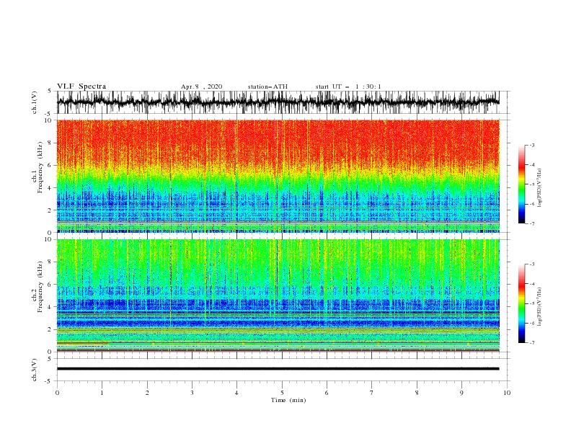Image resolution: width=571 pixels, height=441 pixels.
Task: Click the "10" kHz tick on ch.1 frequency axis
Action: click(x=48, y=120)
